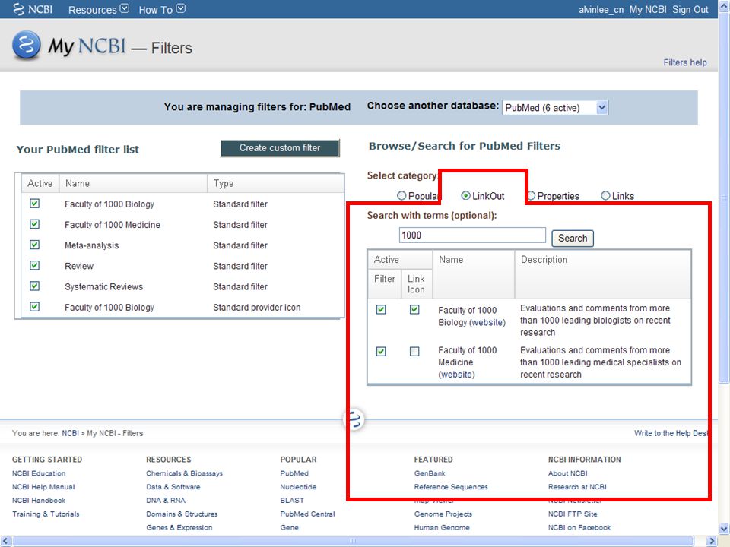Open the Data & Software footer link

[173, 486]
